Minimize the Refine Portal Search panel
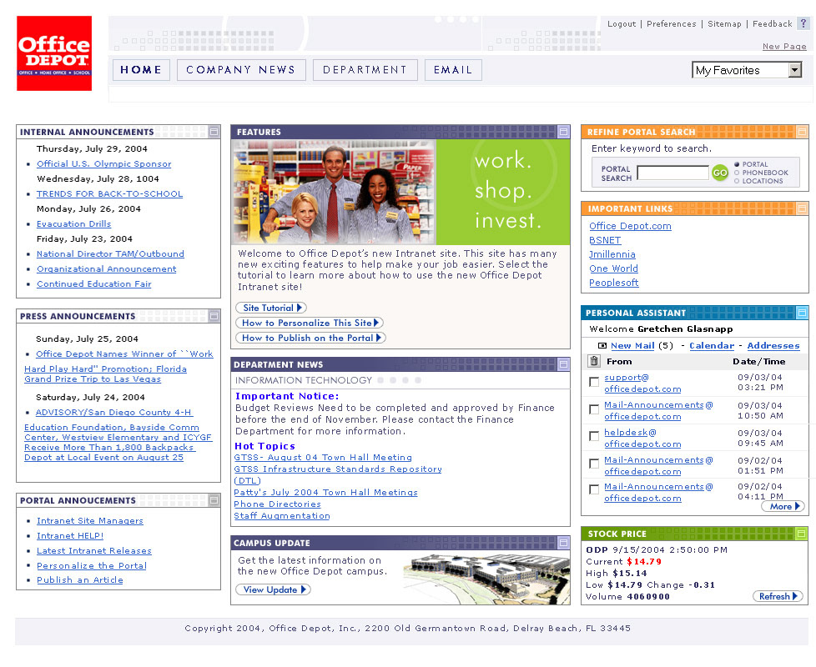Viewport: 816px width, 667px height. pyautogui.click(x=802, y=132)
